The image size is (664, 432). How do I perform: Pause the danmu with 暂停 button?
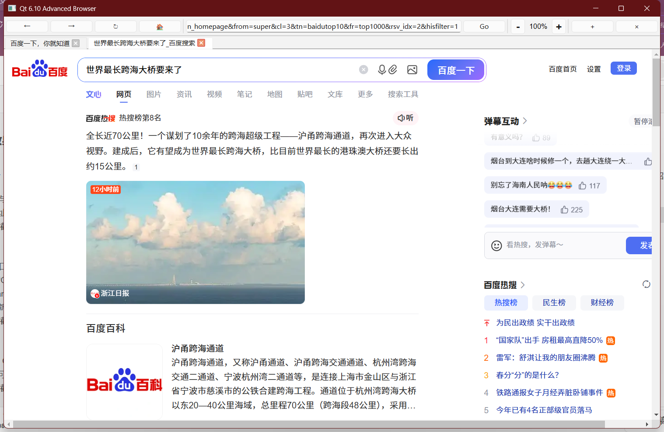[641, 121]
